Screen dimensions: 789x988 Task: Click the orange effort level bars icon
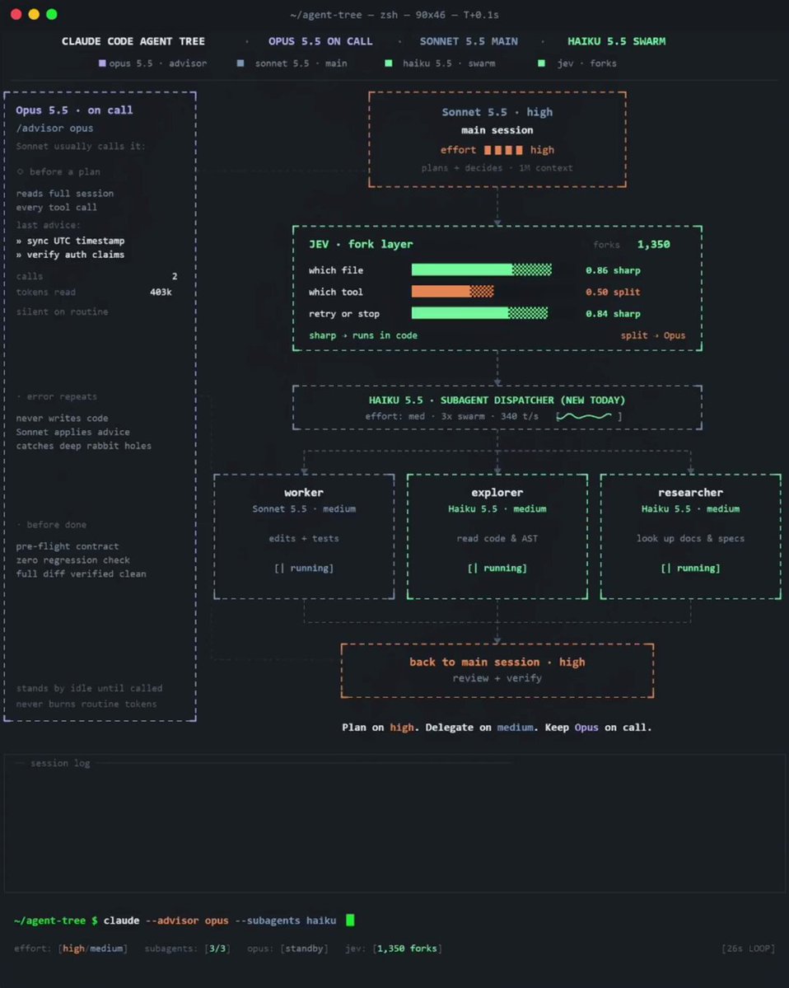pos(503,150)
